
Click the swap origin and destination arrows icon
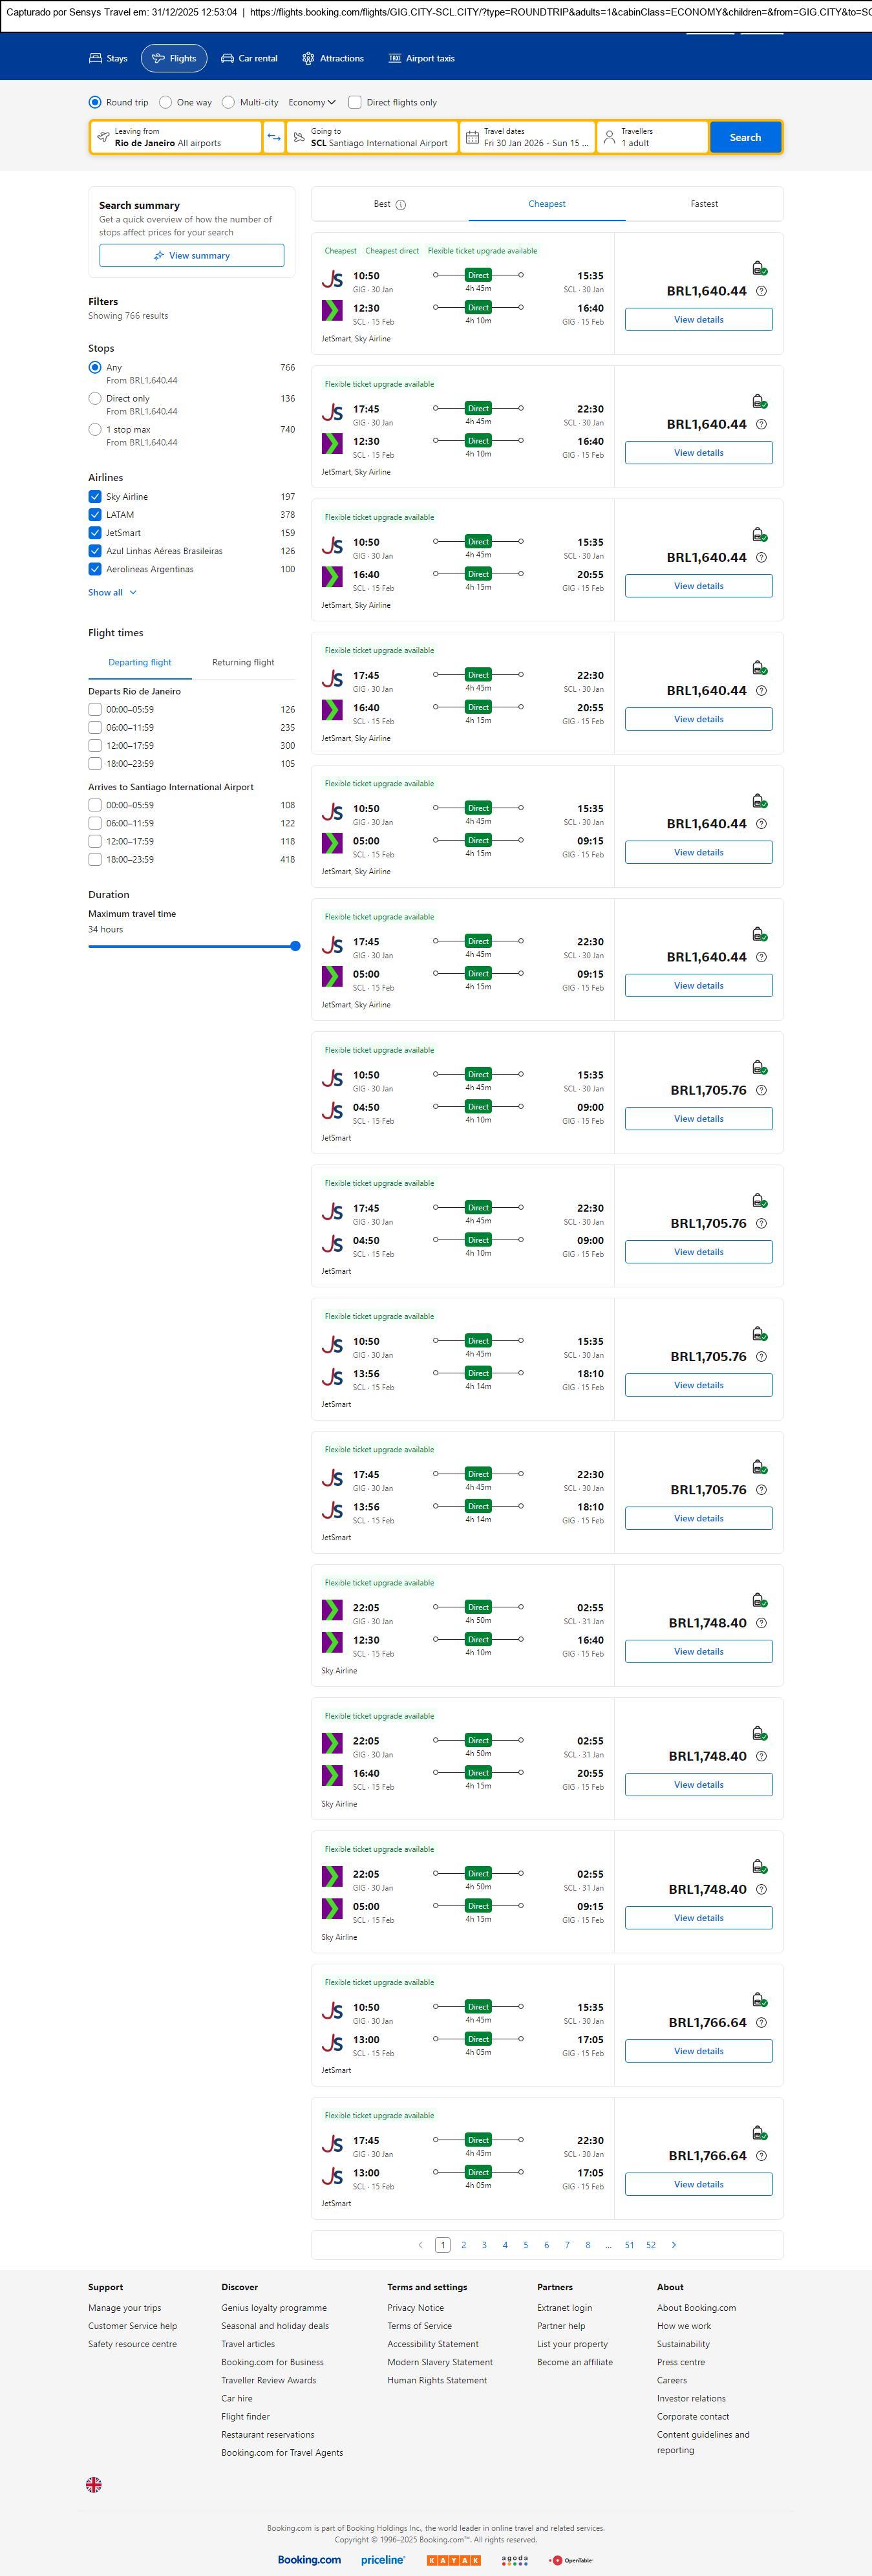(274, 137)
